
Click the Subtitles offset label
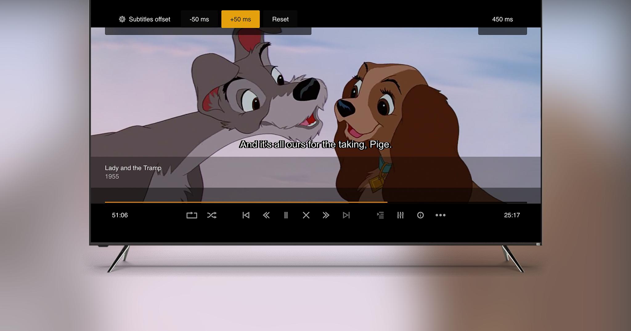click(x=149, y=19)
